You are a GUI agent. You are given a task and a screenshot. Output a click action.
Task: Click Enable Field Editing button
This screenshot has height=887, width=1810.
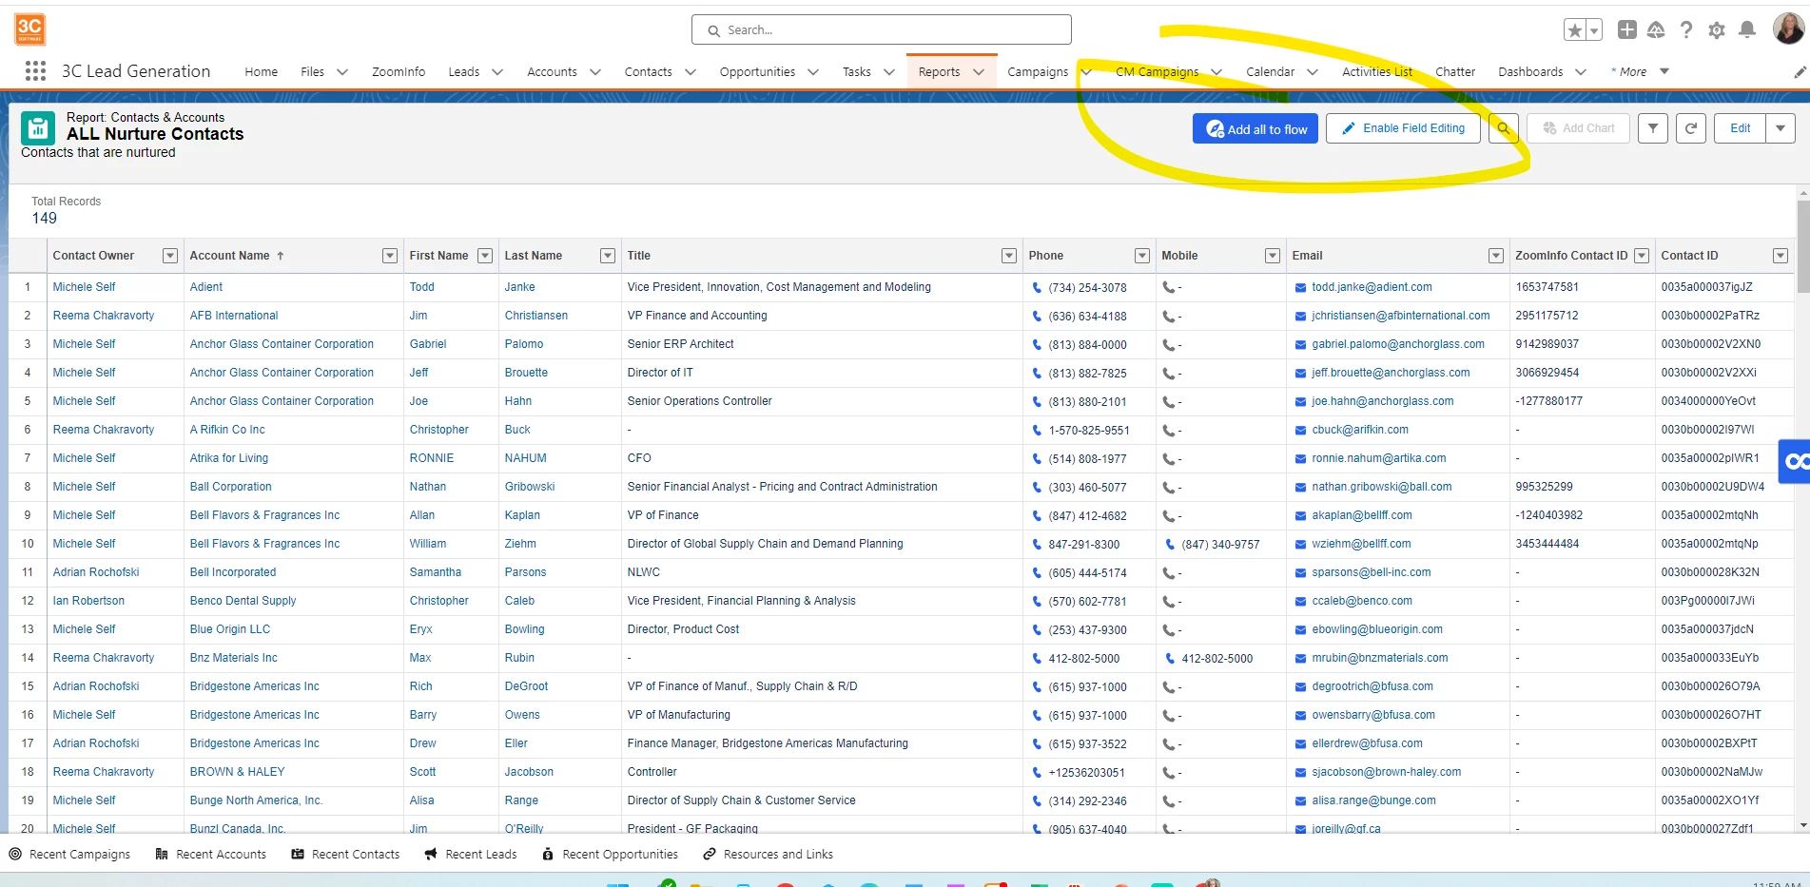click(x=1403, y=128)
